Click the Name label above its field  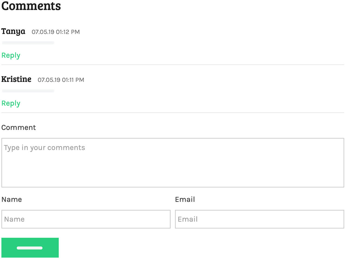pos(12,199)
